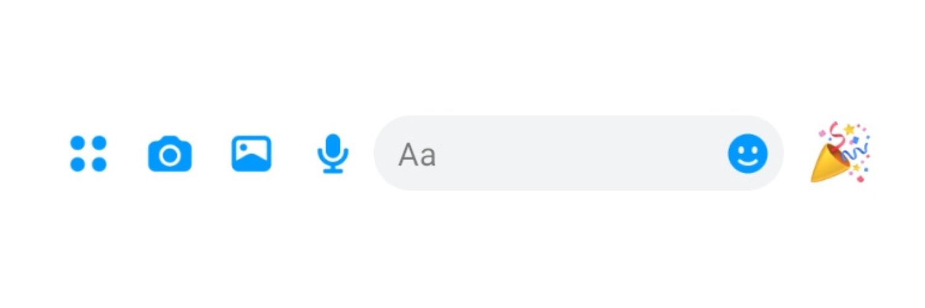Click empty area of the gray message field
925x308 pixels.
click(580, 153)
